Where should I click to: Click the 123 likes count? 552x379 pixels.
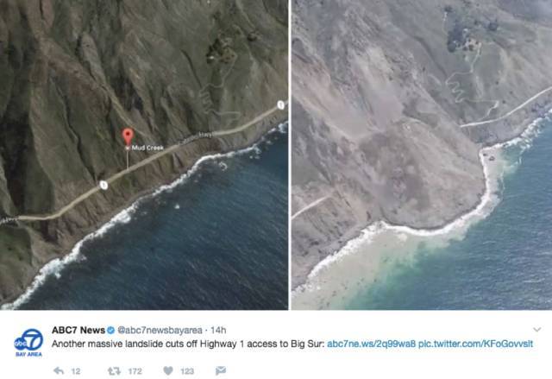pyautogui.click(x=187, y=371)
